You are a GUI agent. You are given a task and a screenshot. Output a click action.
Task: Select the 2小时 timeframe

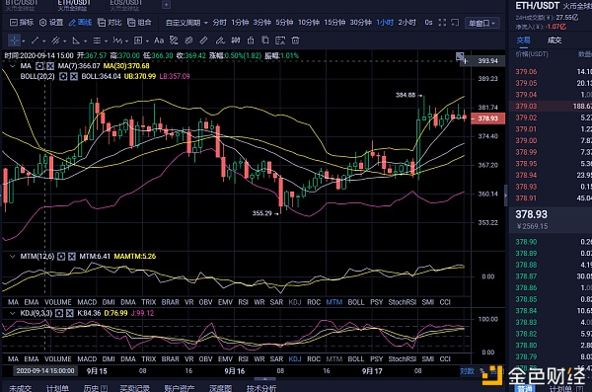pyautogui.click(x=407, y=23)
